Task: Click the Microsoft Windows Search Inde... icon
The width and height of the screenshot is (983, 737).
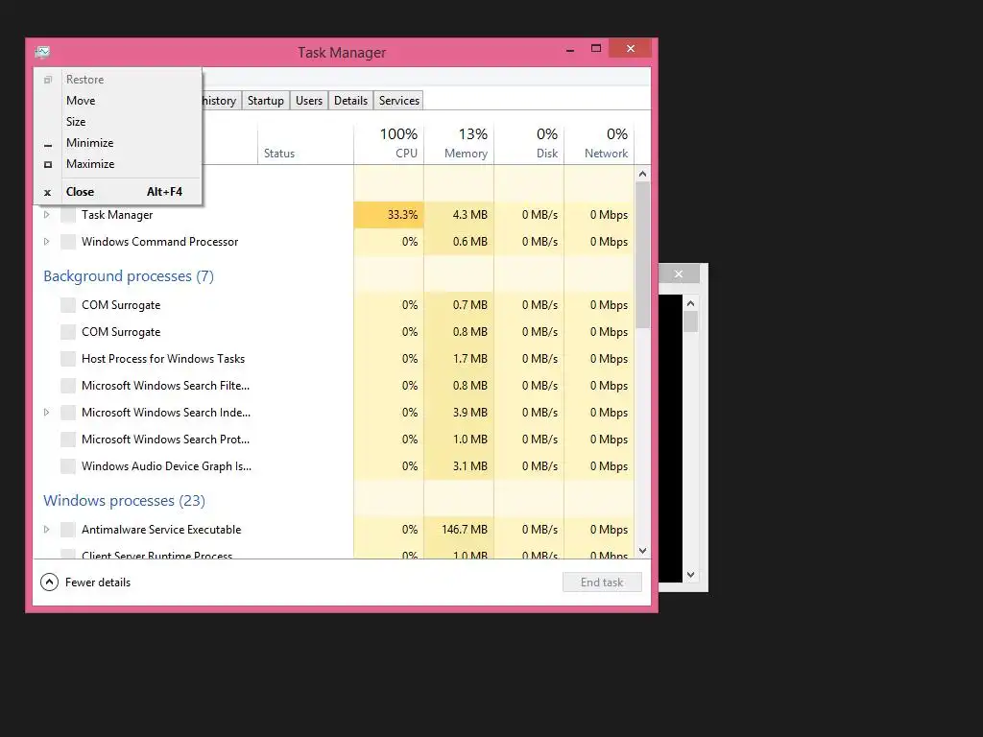Action: (68, 413)
